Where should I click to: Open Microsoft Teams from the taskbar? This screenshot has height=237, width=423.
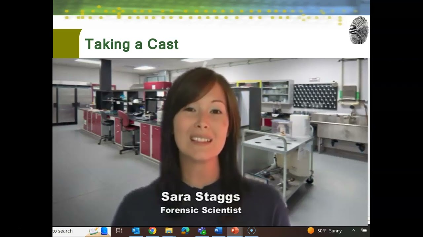tap(202, 231)
